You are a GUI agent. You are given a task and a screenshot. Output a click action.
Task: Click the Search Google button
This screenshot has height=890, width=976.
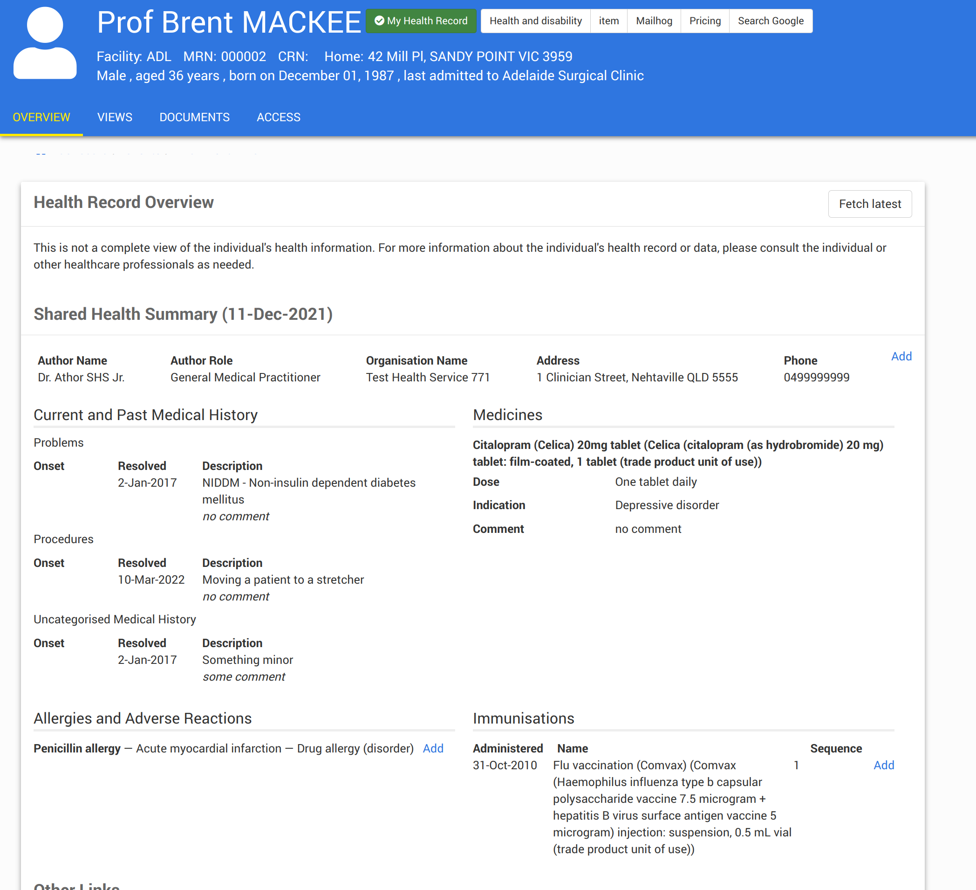tap(770, 21)
